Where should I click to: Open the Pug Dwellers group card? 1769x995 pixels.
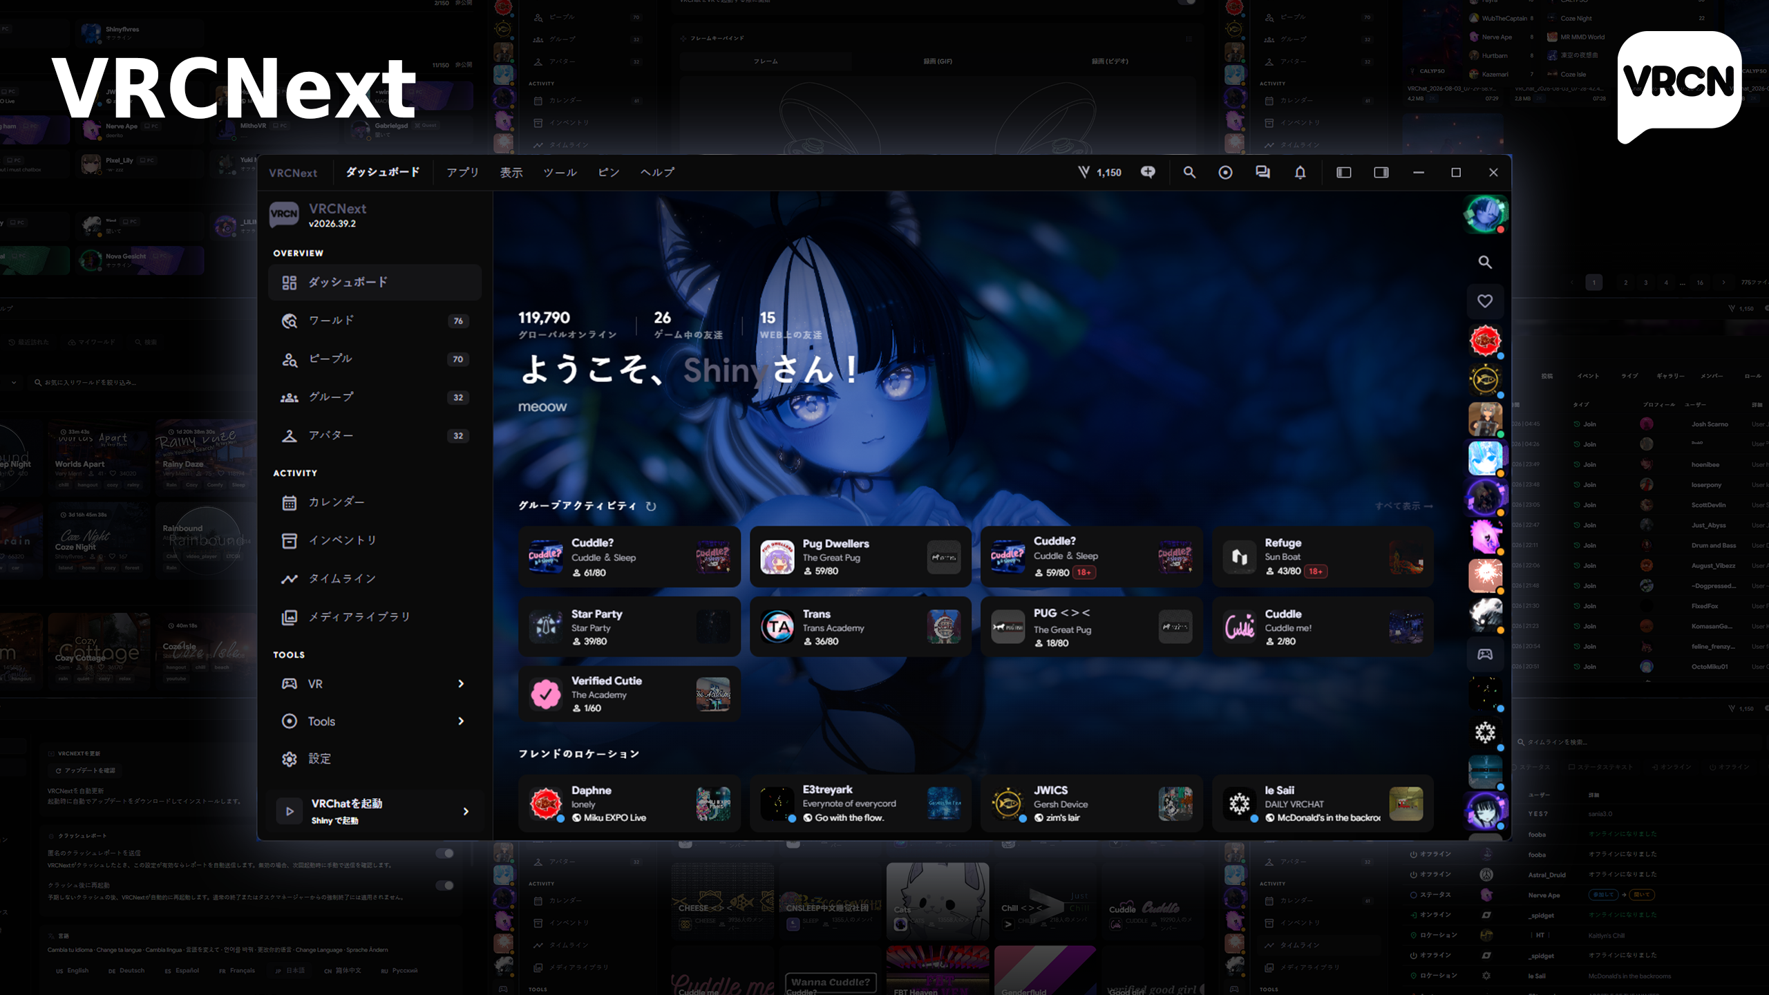pyautogui.click(x=860, y=557)
